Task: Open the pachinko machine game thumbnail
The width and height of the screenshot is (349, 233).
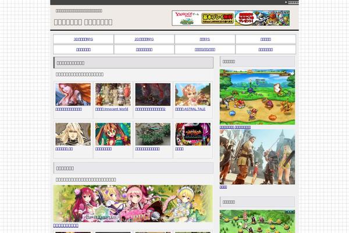Action: (193, 134)
